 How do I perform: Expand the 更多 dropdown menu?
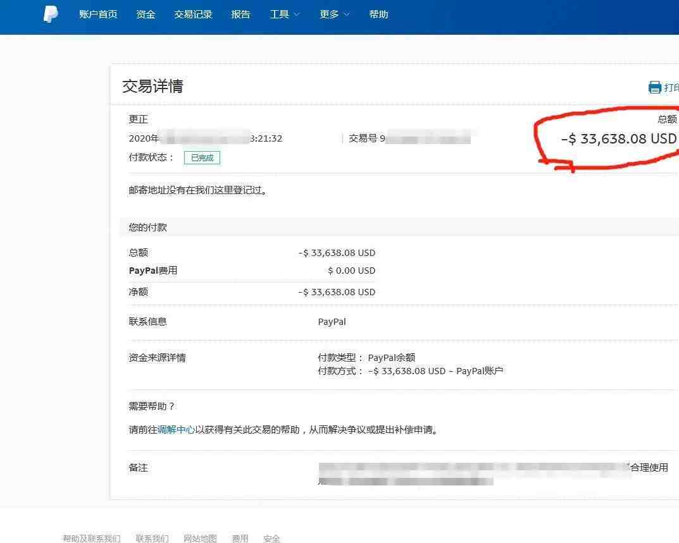[x=334, y=15]
